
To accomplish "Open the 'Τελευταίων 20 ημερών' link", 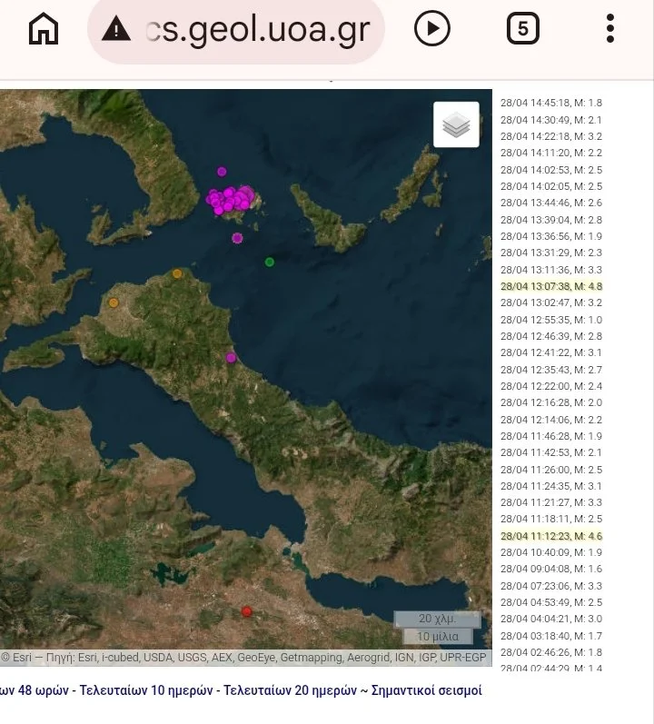I will [x=290, y=690].
